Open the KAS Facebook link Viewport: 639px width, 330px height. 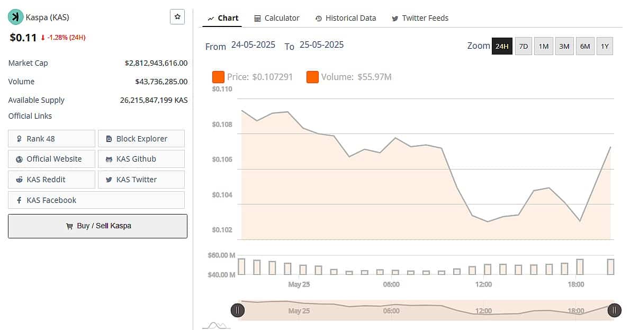[96, 200]
